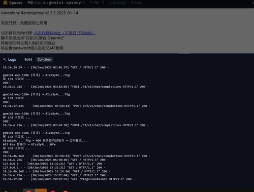
Task: Open the gemini-rproxy space link
Action: click(x=65, y=3)
